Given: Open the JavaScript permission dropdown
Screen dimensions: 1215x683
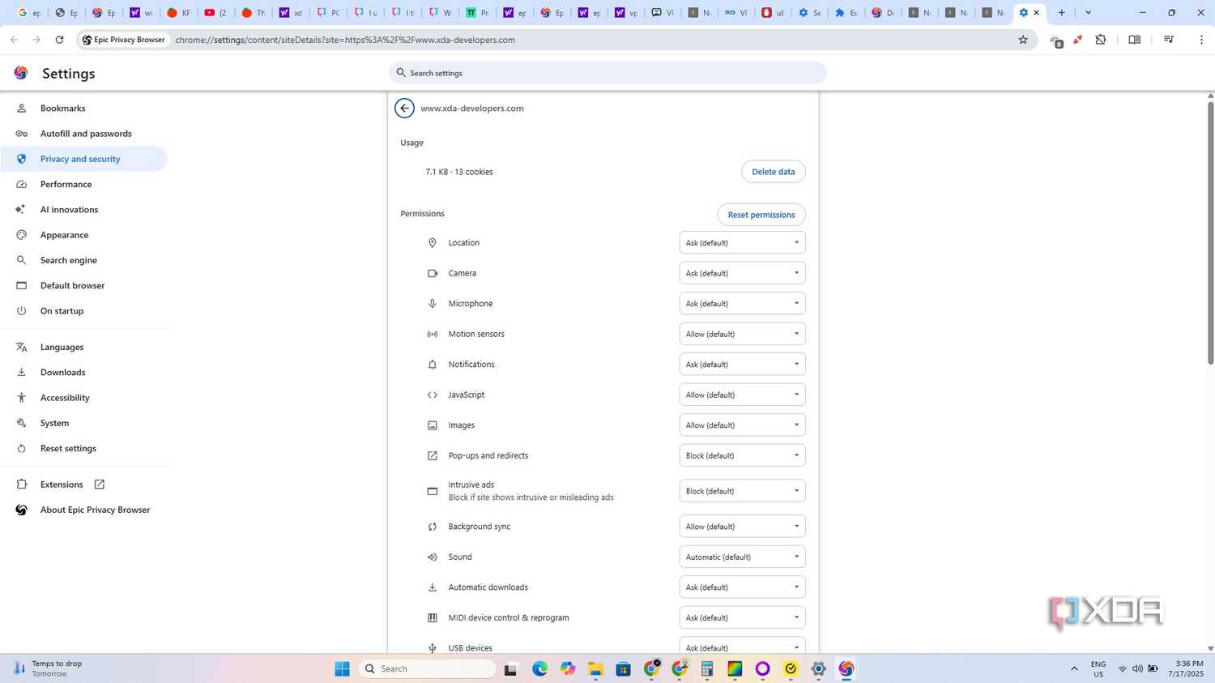Looking at the screenshot, I should 742,395.
